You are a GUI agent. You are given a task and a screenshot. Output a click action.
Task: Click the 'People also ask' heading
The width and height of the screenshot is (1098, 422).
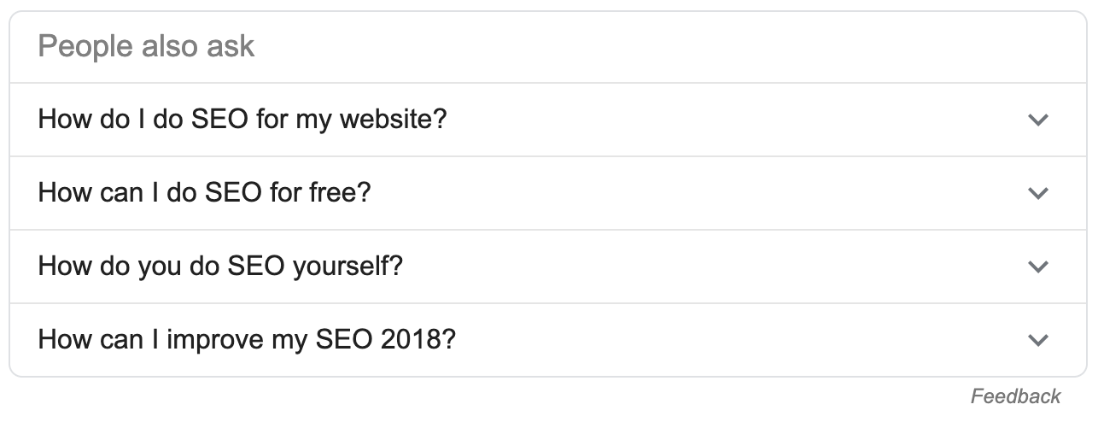(146, 46)
